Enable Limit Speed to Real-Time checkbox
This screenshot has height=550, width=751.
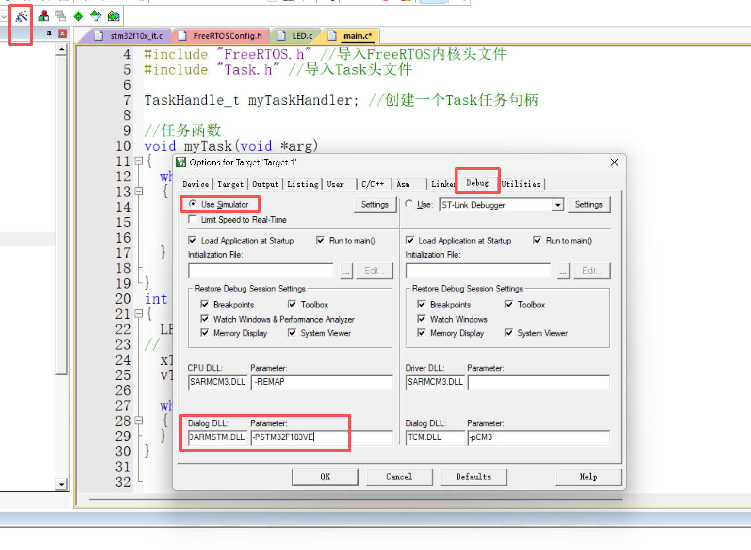click(x=193, y=220)
